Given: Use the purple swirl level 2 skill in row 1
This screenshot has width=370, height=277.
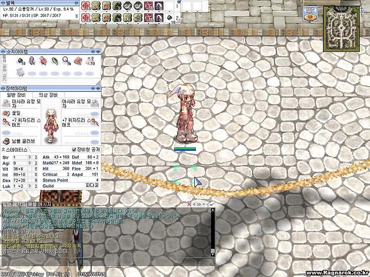Looking at the screenshot, I should pos(127,6).
